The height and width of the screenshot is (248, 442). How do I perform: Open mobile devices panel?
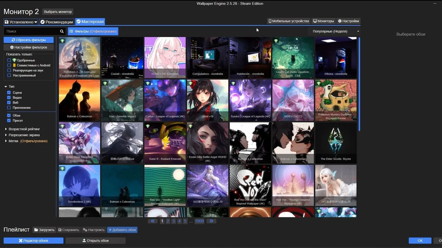click(289, 21)
